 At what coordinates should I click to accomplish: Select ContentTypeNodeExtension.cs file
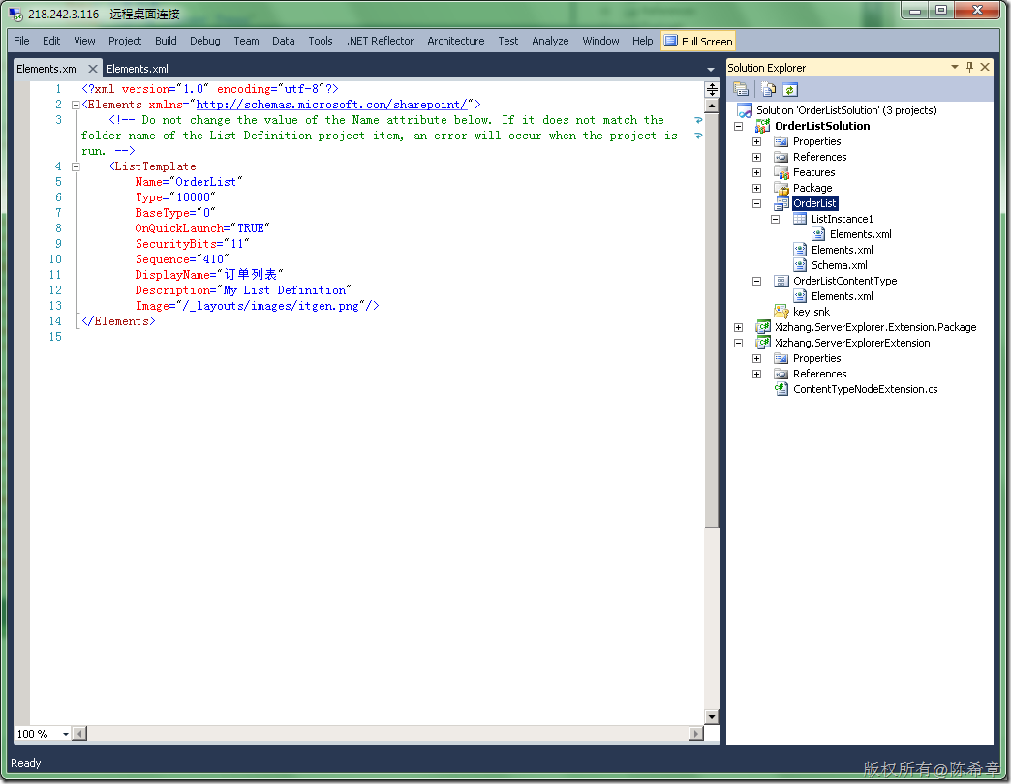866,389
